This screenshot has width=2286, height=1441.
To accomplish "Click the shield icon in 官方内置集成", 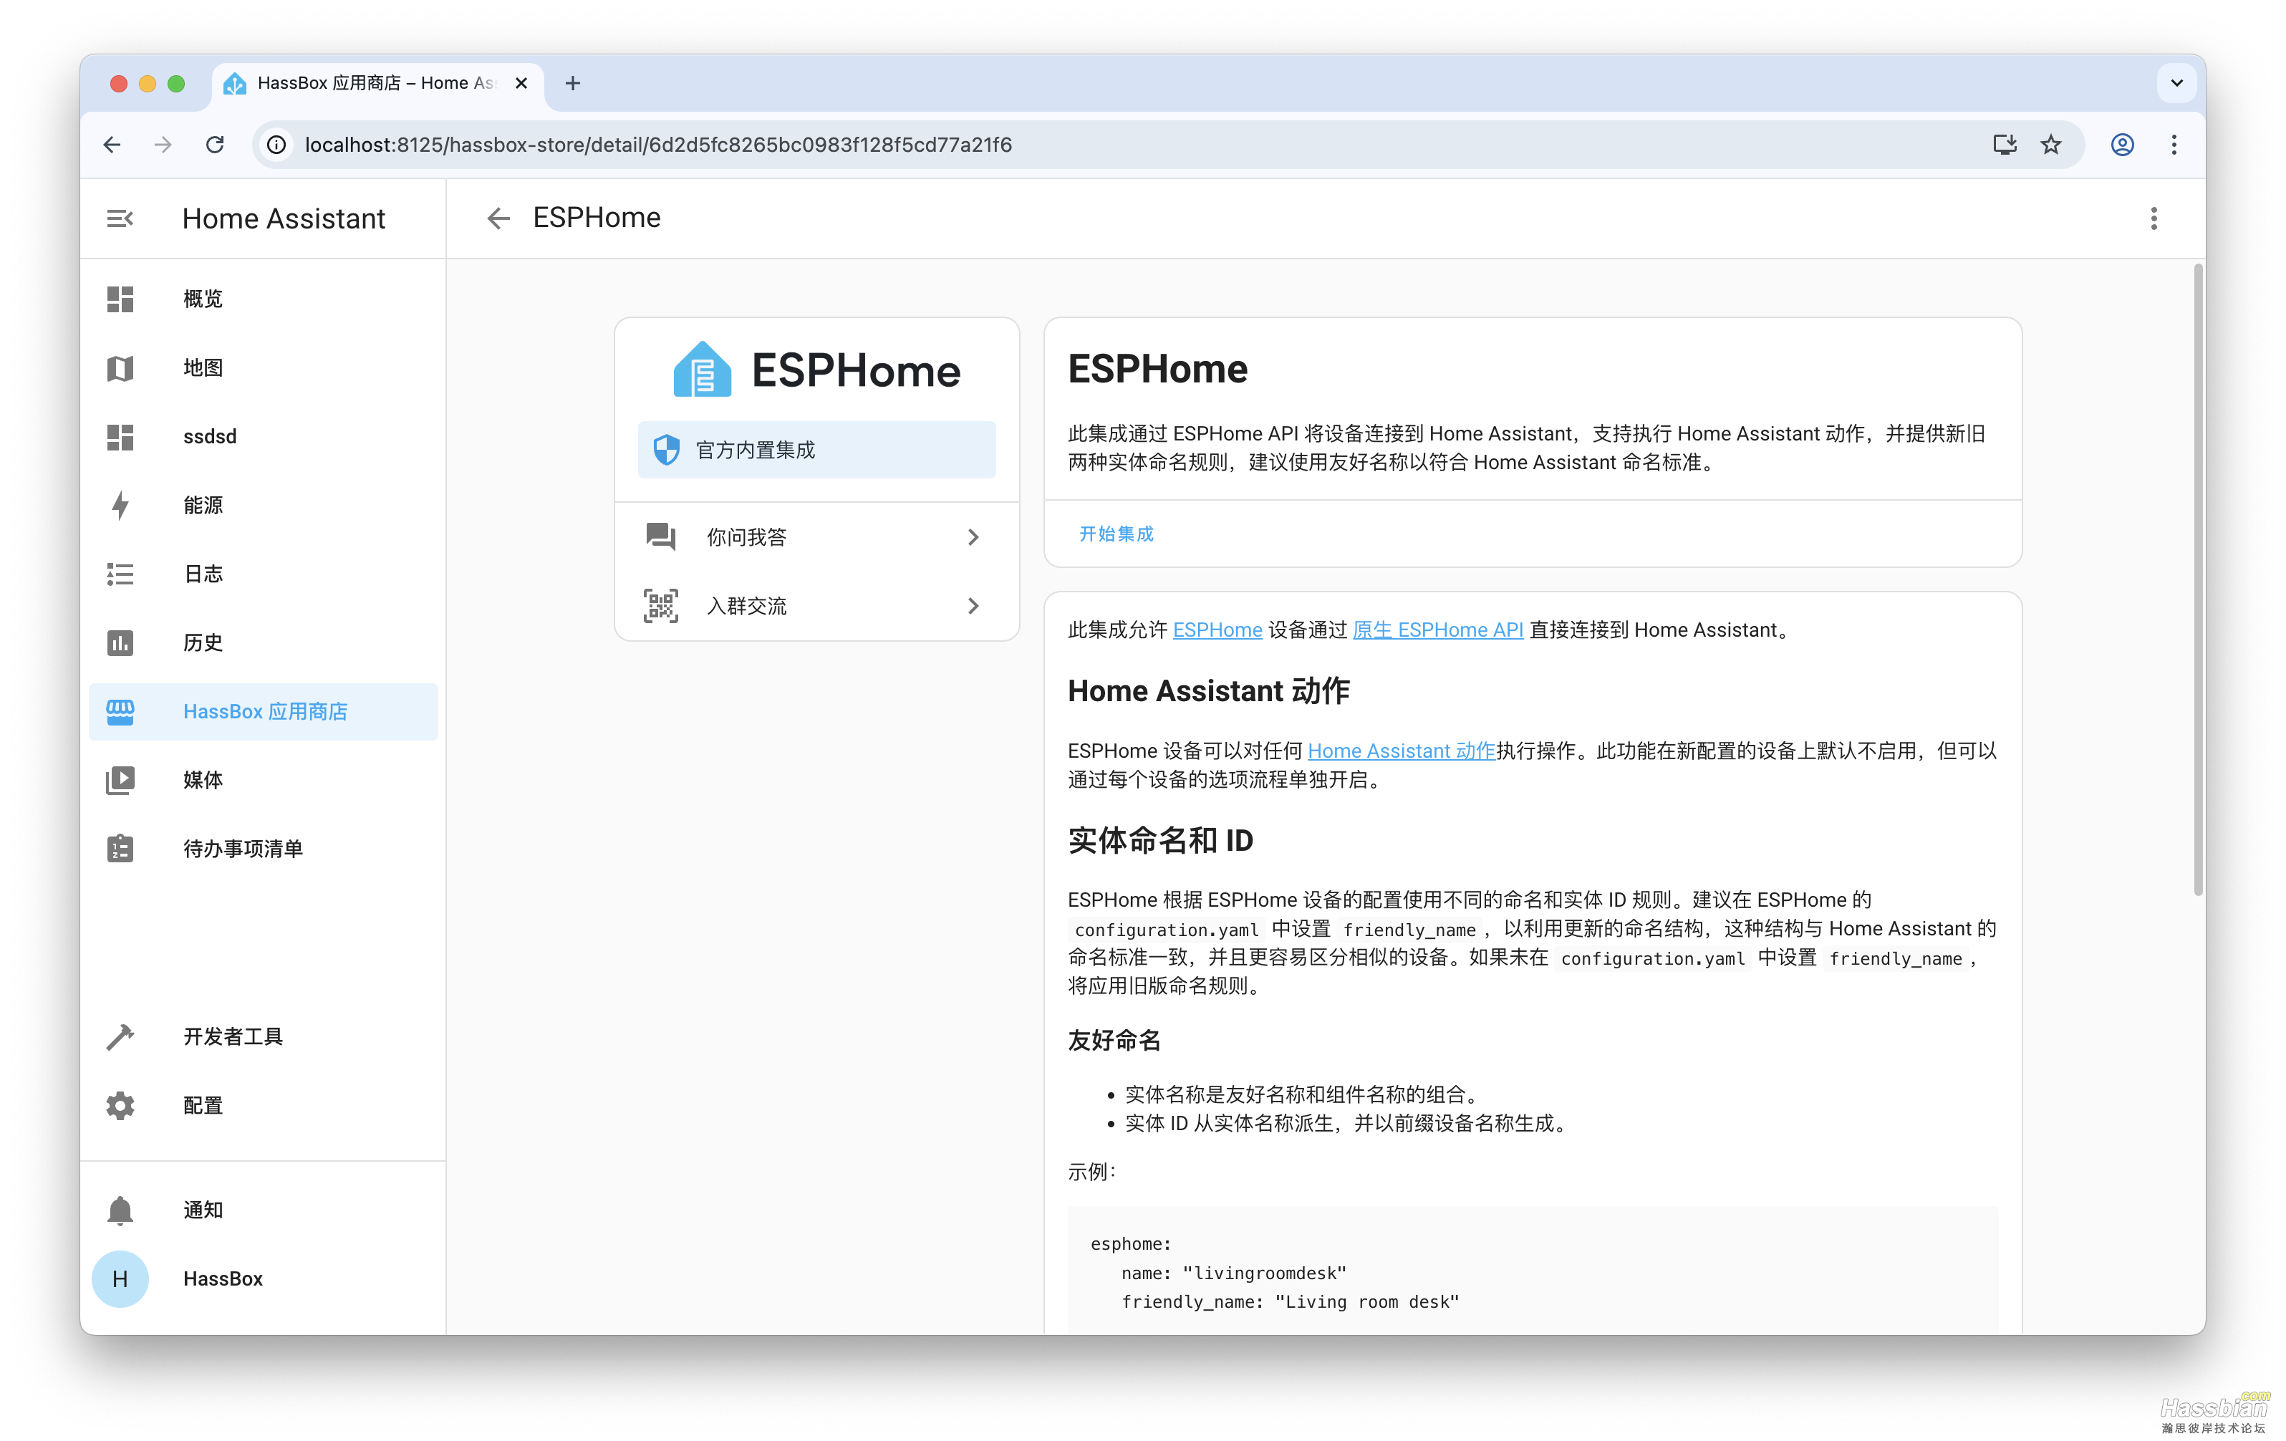I will coord(667,450).
